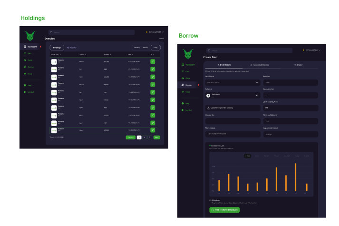Toggle the Today filter in Holdings
This screenshot has width=339, height=226.
pos(155,48)
